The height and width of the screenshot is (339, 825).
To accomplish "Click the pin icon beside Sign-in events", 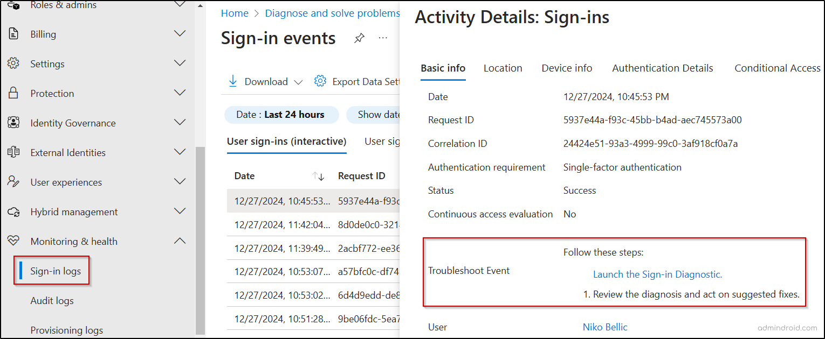I will coord(359,38).
